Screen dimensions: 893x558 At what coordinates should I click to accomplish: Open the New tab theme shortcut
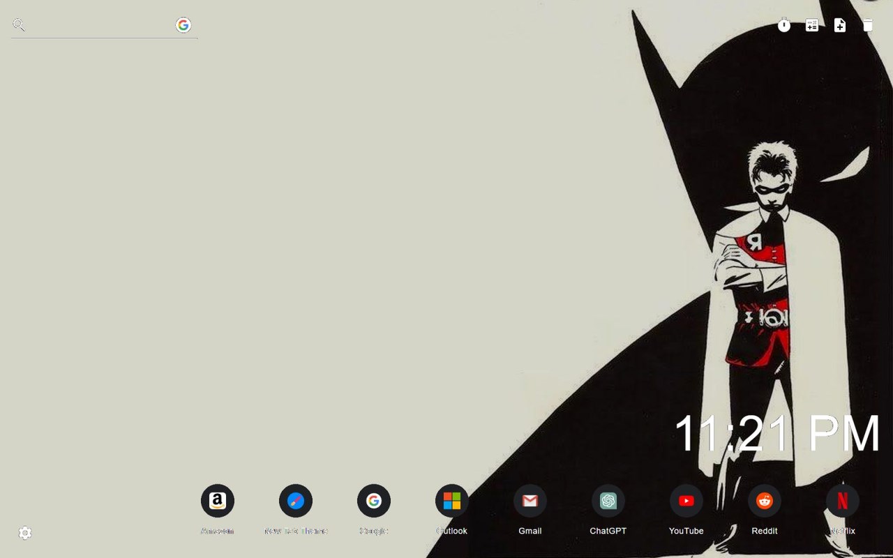[x=296, y=501]
